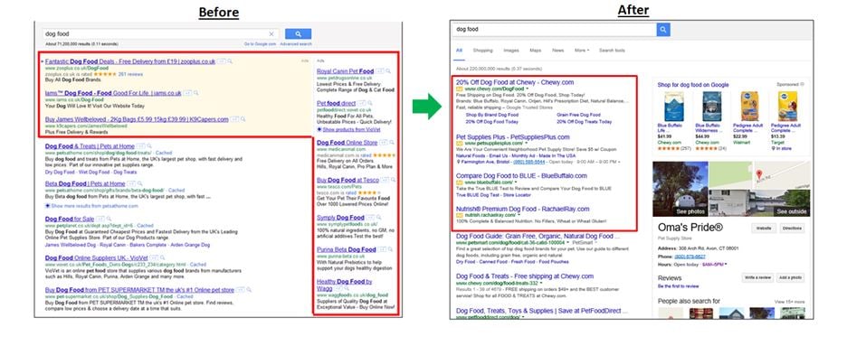Open dropdown arrow beside nutrish.rachaelray.com

click(x=519, y=214)
